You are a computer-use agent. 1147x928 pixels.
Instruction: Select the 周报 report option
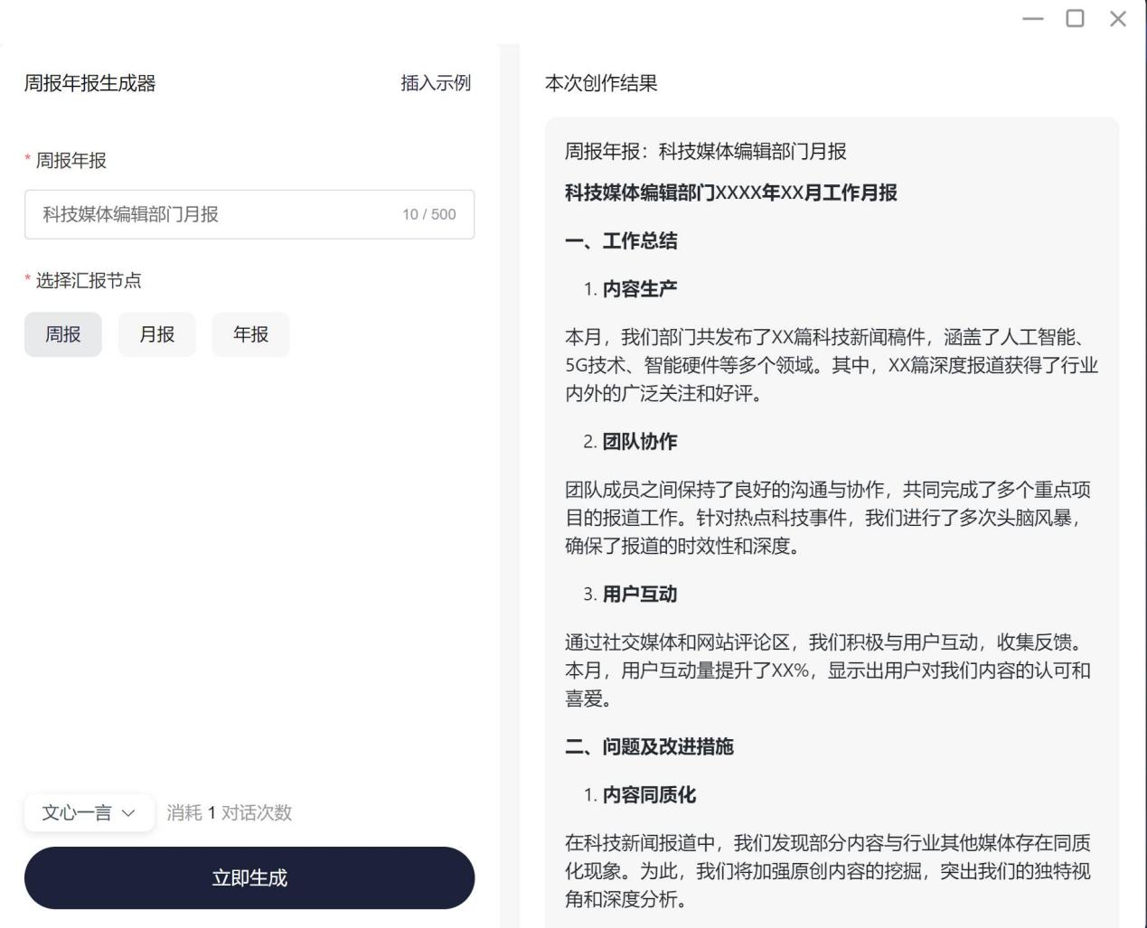pos(63,334)
